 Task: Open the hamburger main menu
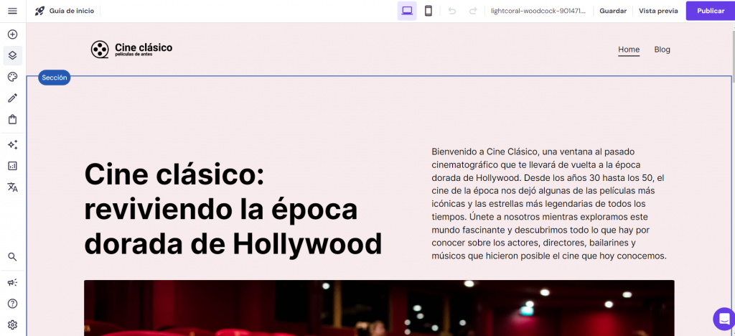(x=12, y=11)
